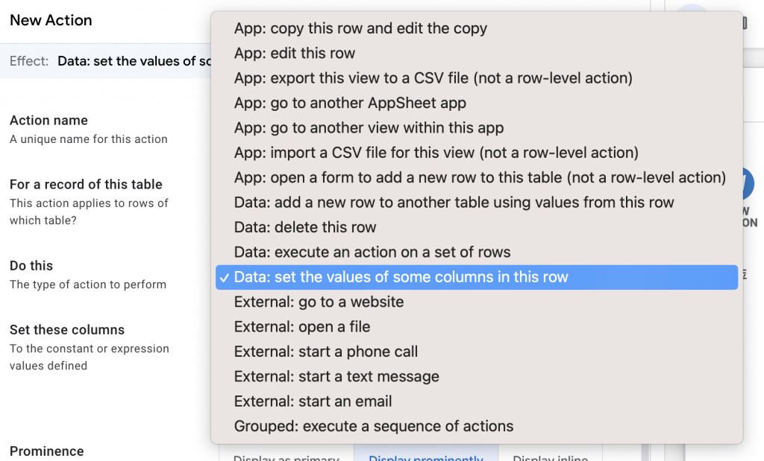
Task: Select 'External: start a text message'
Action: pyautogui.click(x=336, y=376)
